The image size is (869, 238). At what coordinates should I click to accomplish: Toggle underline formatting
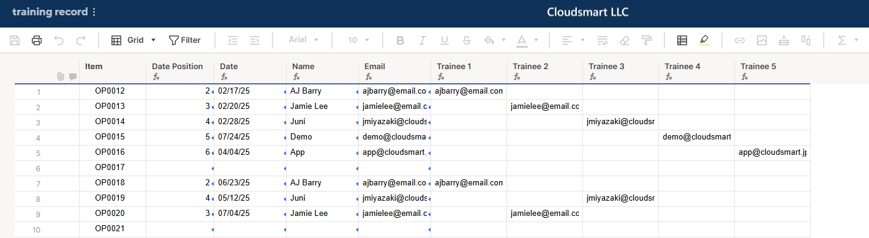click(x=445, y=40)
